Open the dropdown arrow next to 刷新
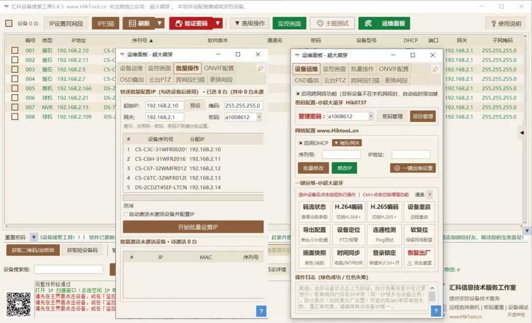The image size is (532, 323). (160, 24)
